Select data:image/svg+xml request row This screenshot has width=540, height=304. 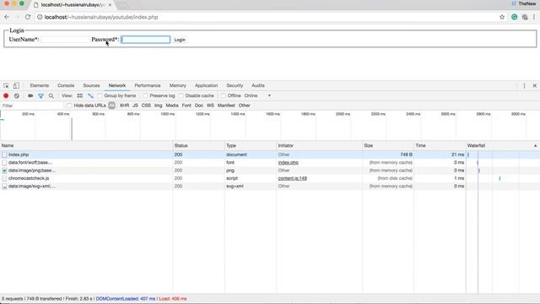[270, 186]
